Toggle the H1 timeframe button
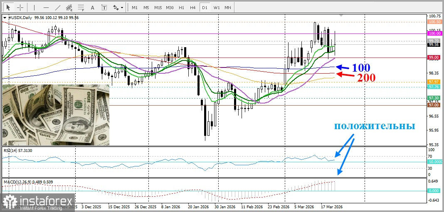Image resolution: width=444 pixels, height=212 pixels. pos(181,7)
